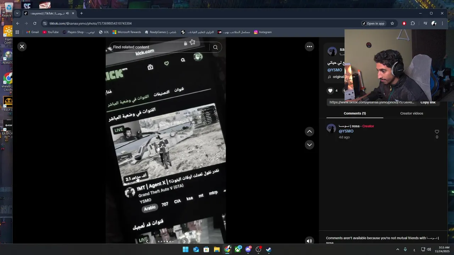This screenshot has height=255, width=454.
Task: Open the YouTube bookmark
Action: click(51, 32)
